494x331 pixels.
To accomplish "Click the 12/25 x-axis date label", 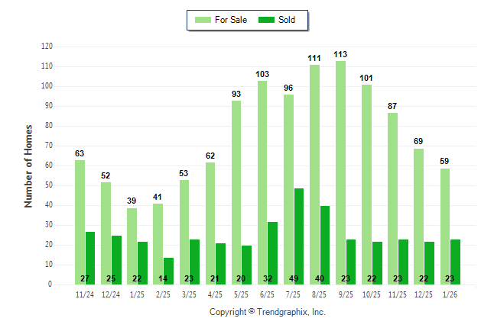I will click(x=424, y=294).
